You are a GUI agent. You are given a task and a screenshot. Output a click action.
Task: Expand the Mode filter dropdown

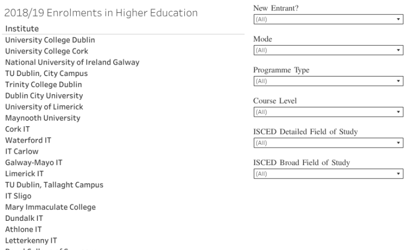click(x=328, y=50)
